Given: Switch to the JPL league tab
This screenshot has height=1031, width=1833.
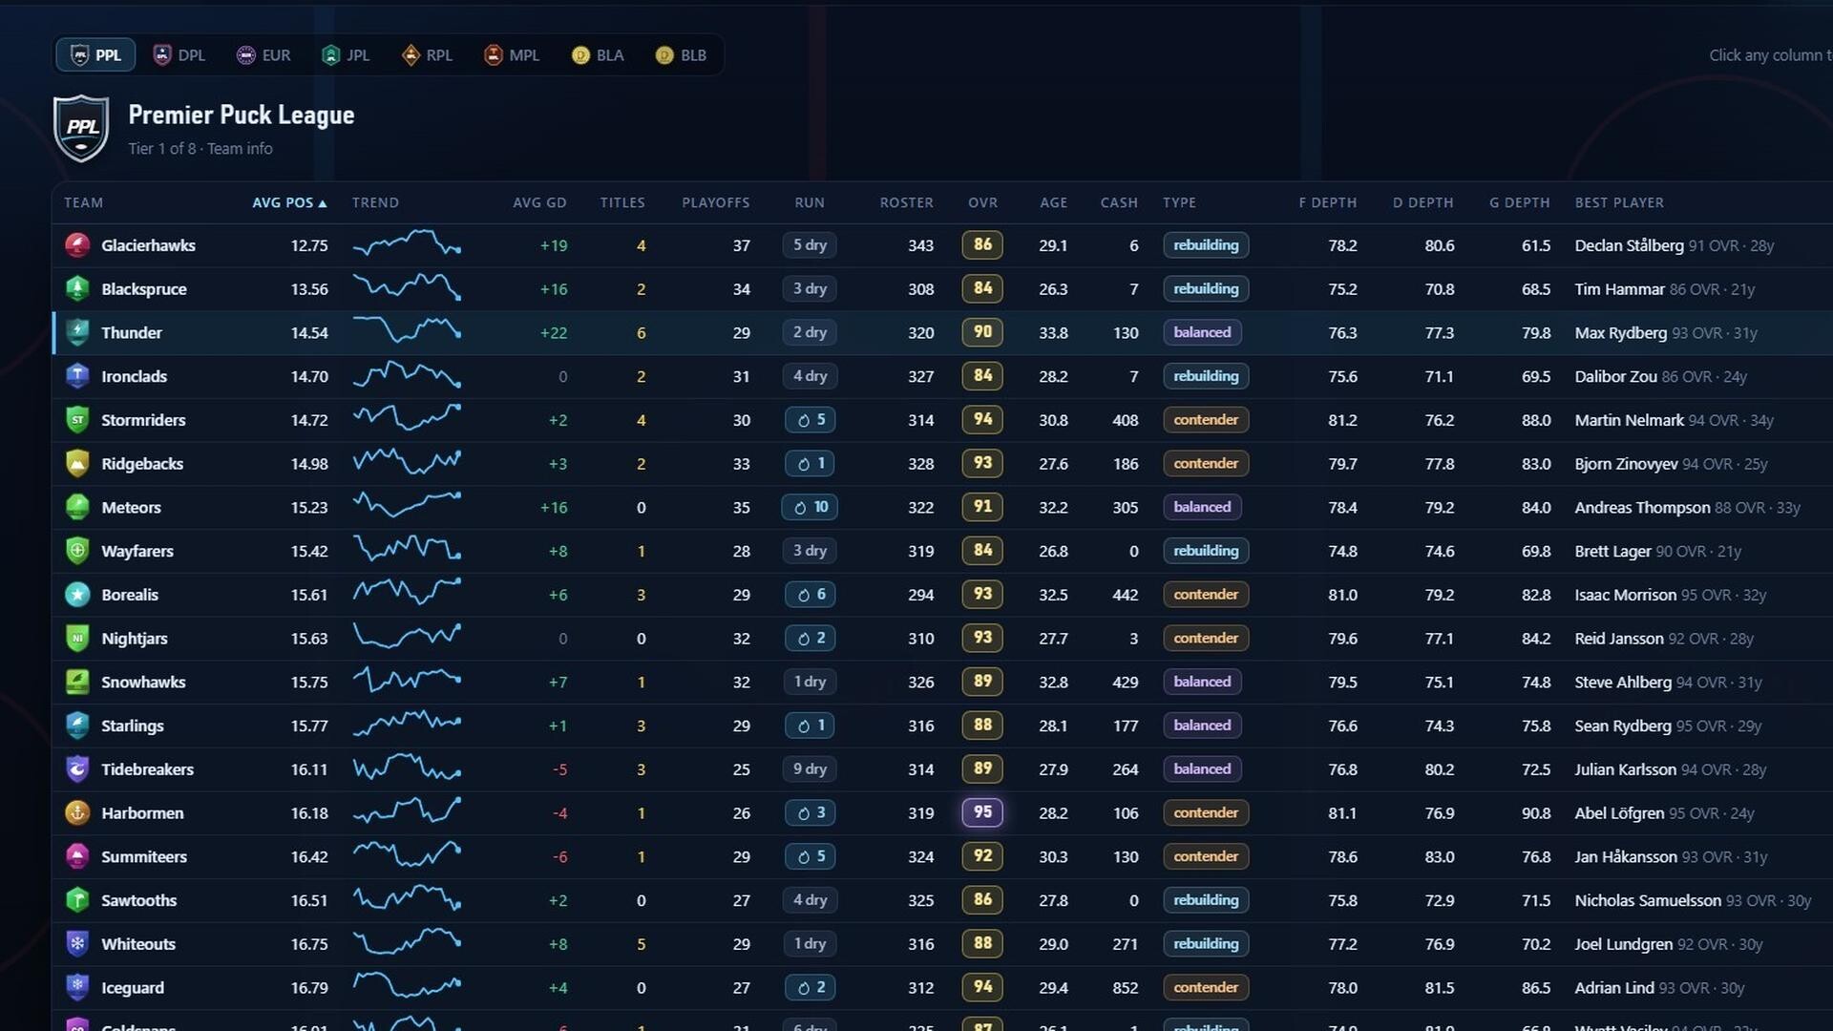Looking at the screenshot, I should pos(346,55).
